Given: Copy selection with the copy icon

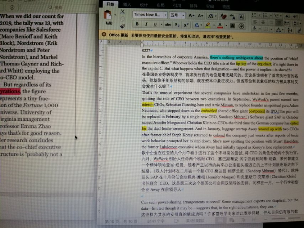Looking at the screenshot, I should (x=122, y=19).
